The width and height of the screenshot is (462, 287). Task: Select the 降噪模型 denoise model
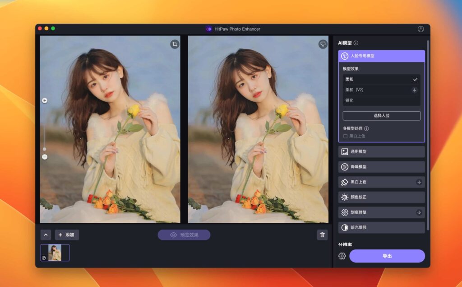pyautogui.click(x=381, y=167)
